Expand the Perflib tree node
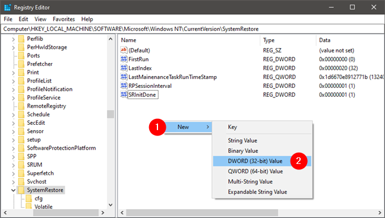Screen dimensions: 385x218 click(14, 39)
